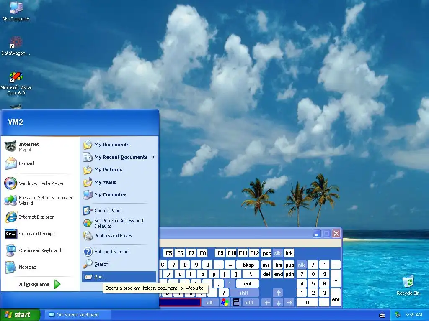The width and height of the screenshot is (429, 321).
Task: Click the F12 function key
Action: (254, 253)
